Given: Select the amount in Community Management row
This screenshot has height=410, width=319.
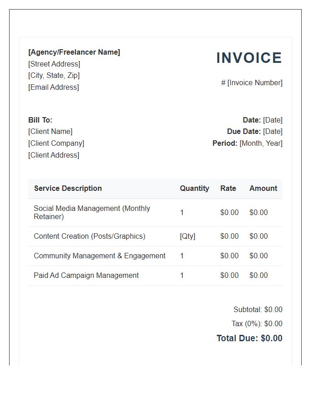Looking at the screenshot, I should [258, 256].
